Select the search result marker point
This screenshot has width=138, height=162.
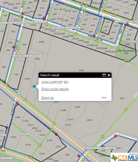(x=34, y=86)
